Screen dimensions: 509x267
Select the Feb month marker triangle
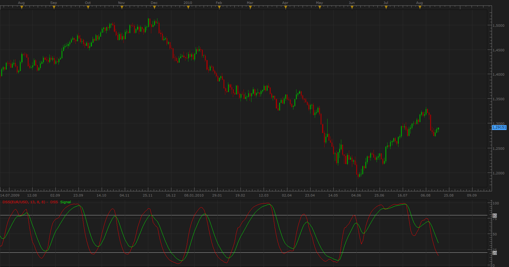click(219, 8)
